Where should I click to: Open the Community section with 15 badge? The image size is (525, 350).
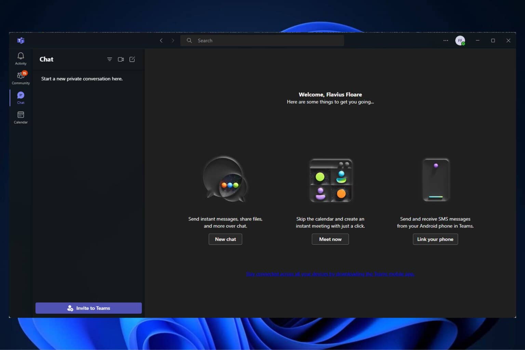click(x=21, y=78)
